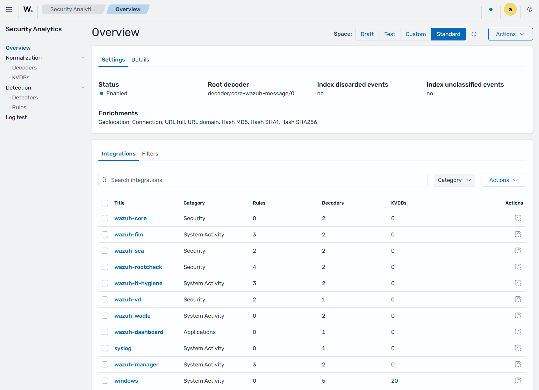This screenshot has width=539, height=390.
Task: Check the windows row checkbox
Action: click(105, 381)
